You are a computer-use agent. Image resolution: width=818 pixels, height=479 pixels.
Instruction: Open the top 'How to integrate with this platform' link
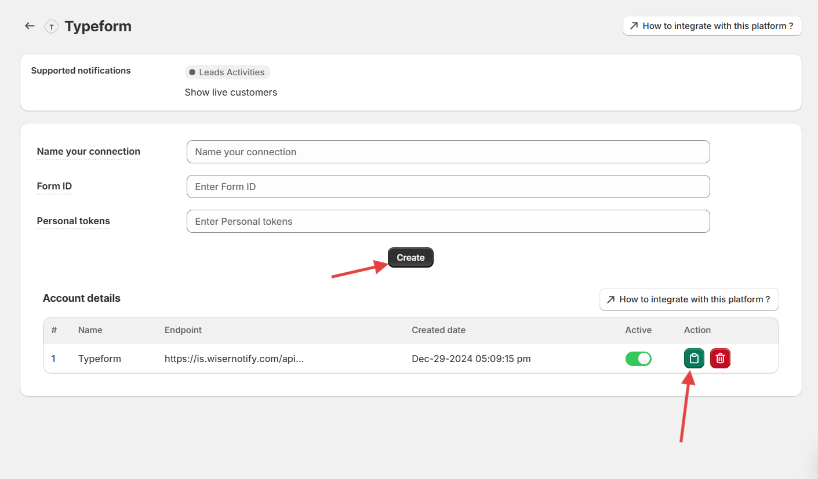click(712, 26)
